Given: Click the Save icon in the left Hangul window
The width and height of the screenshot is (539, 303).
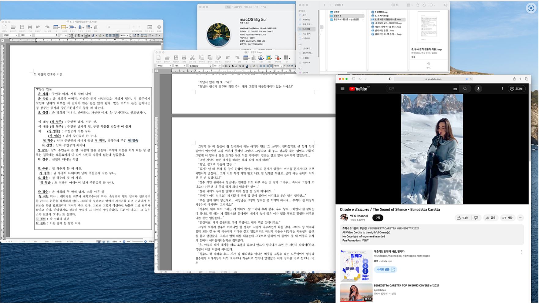Looking at the screenshot, I should pos(22,27).
